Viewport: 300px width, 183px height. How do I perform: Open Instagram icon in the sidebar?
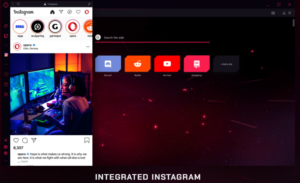pyautogui.click(x=6, y=55)
